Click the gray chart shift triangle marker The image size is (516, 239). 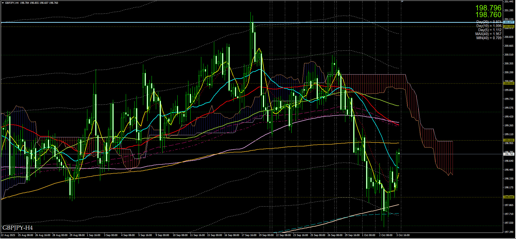(x=402, y=2)
